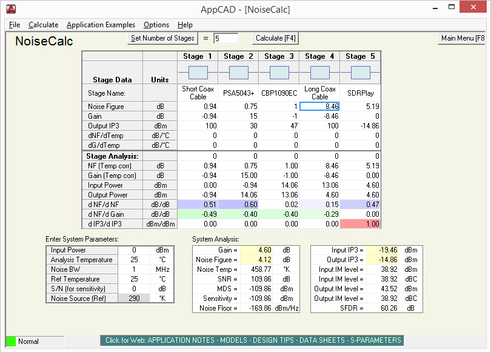Select the Stage 4 Noise Figure cell

319,106
